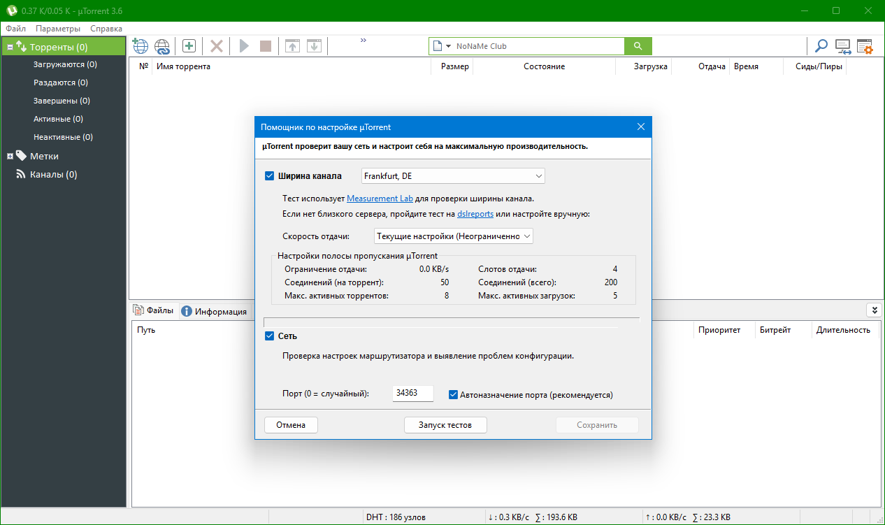The width and height of the screenshot is (885, 525).
Task: Click the Remove Torrent X icon
Action: [x=217, y=46]
